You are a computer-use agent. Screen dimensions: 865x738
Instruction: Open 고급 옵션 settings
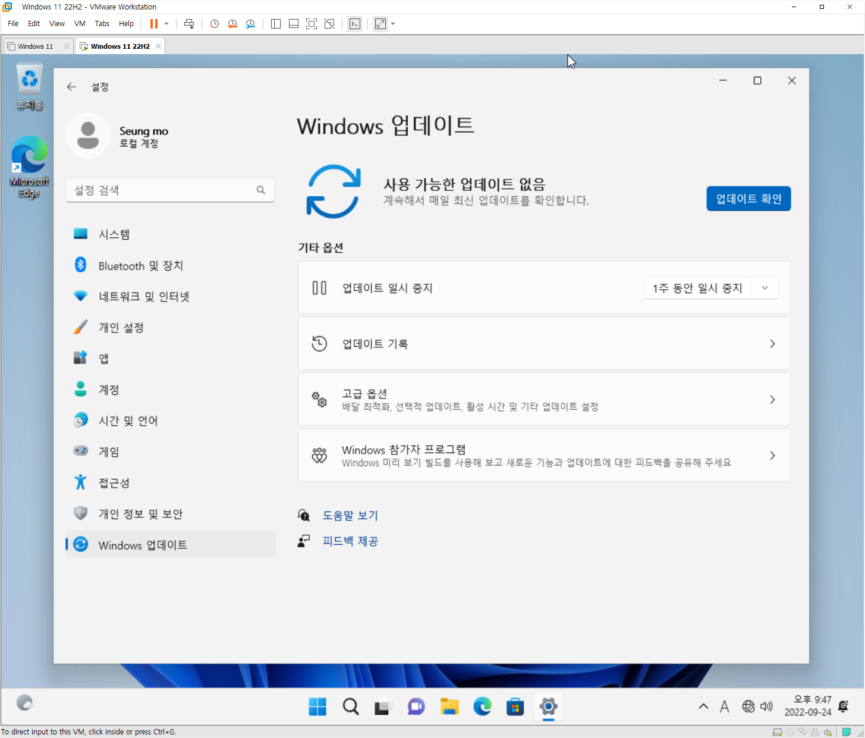pos(544,400)
